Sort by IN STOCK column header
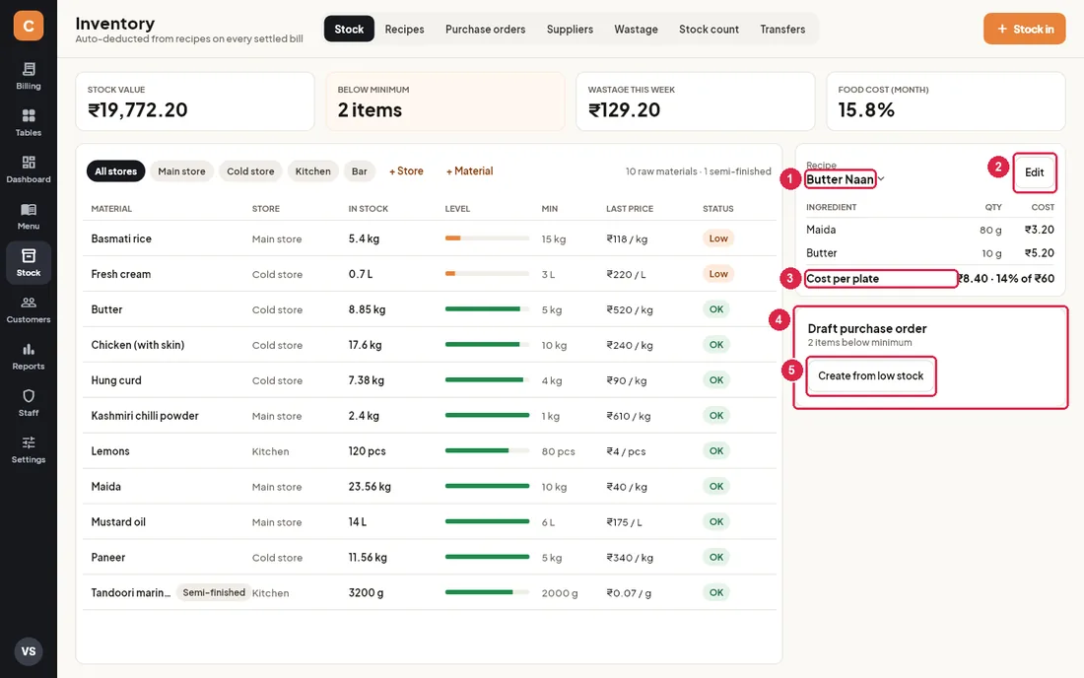Image resolution: width=1084 pixels, height=678 pixels. (x=368, y=209)
